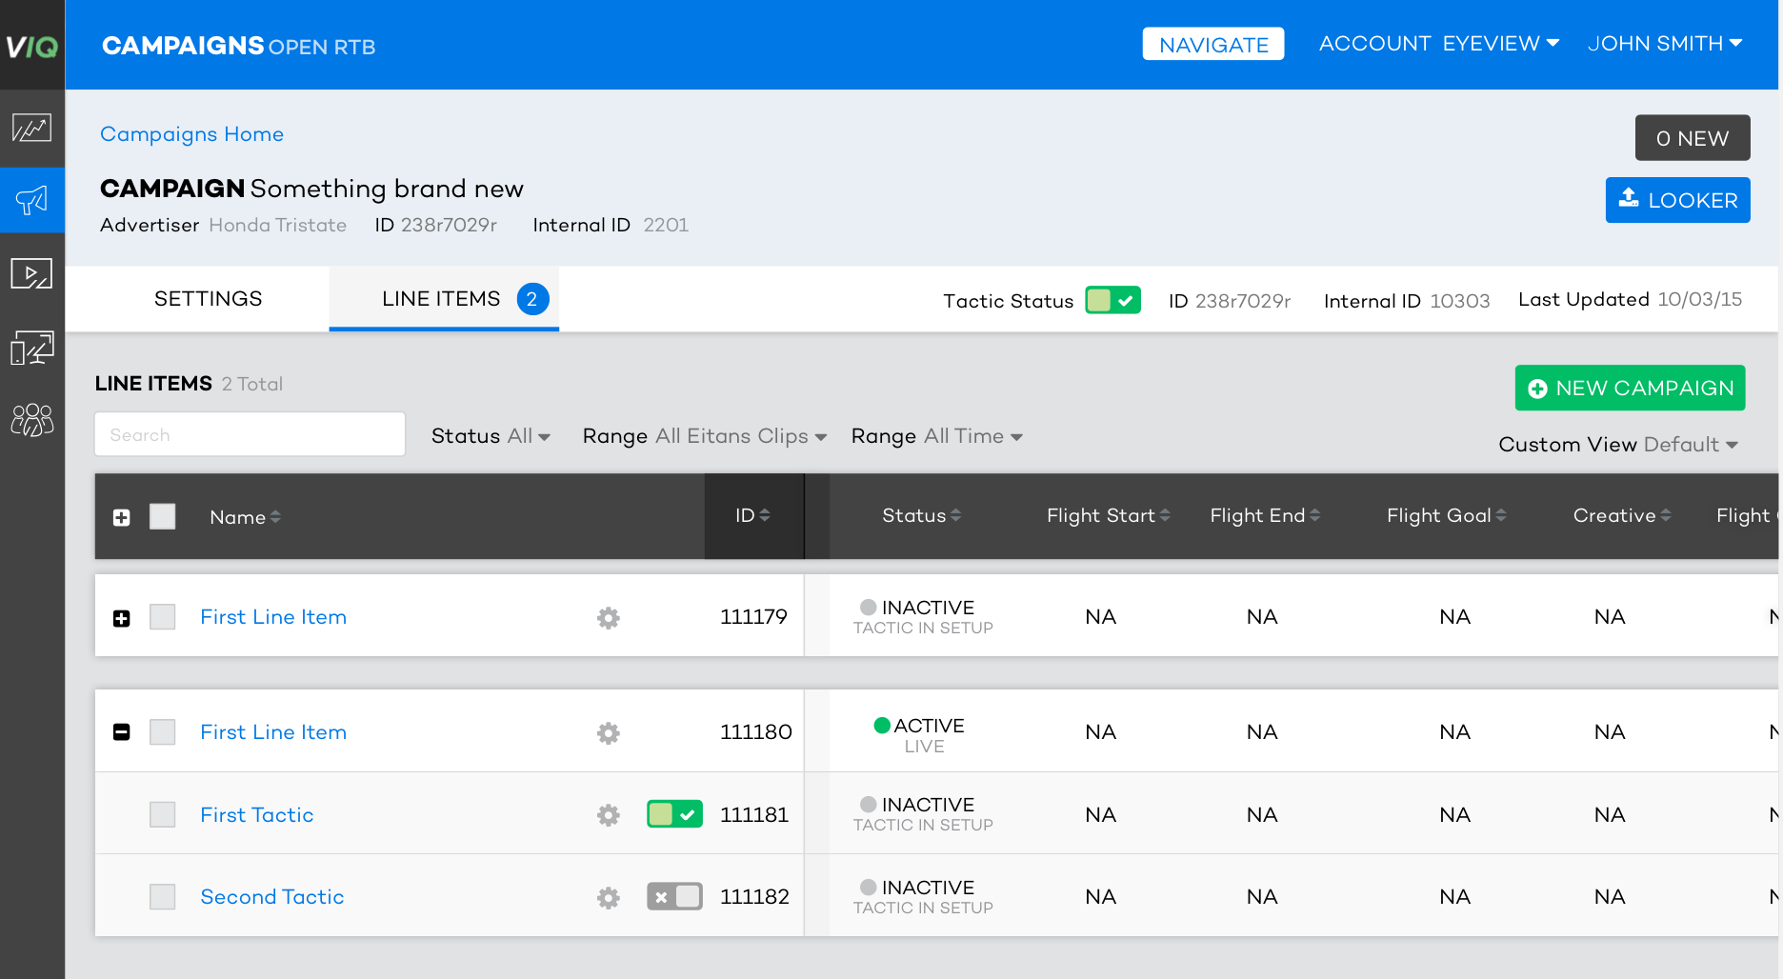1783x979 pixels.
Task: Open the video creative sidebar icon
Action: click(31, 274)
